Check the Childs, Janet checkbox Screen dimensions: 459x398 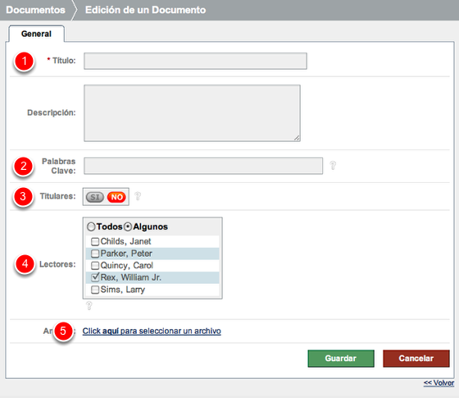point(95,241)
